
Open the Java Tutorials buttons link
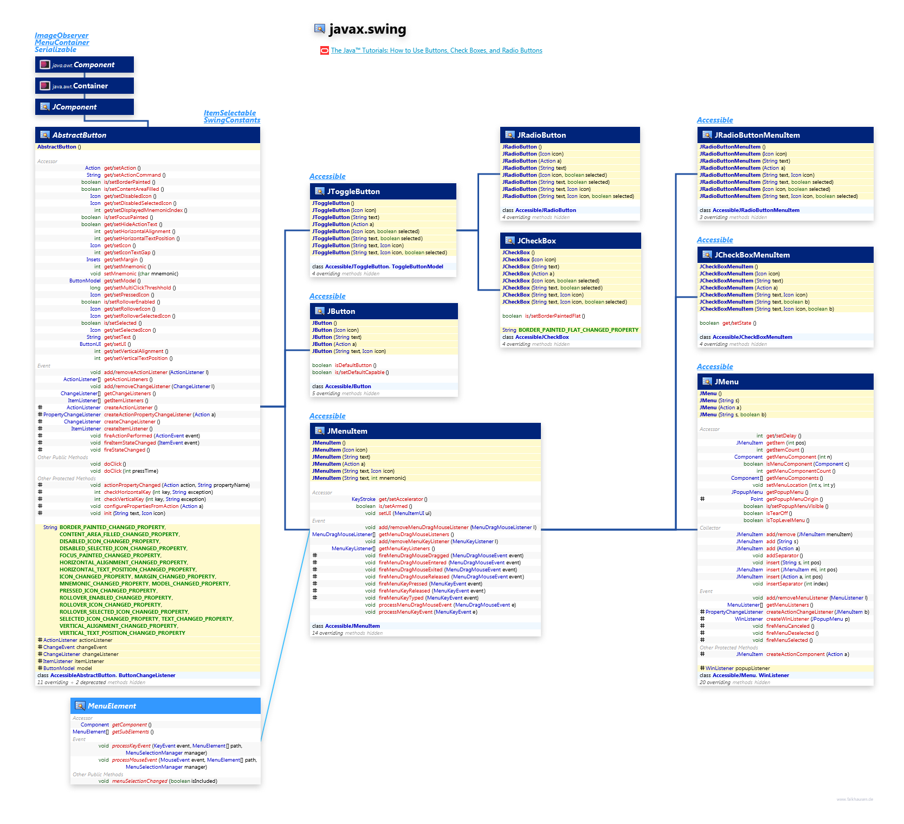pos(436,50)
